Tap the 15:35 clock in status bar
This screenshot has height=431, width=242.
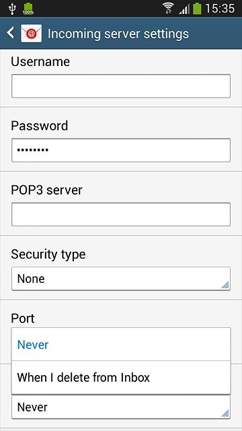pos(220,9)
